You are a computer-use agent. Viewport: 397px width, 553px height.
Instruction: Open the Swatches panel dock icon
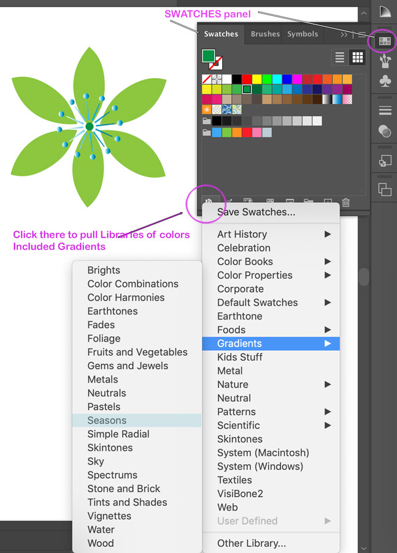pos(385,41)
